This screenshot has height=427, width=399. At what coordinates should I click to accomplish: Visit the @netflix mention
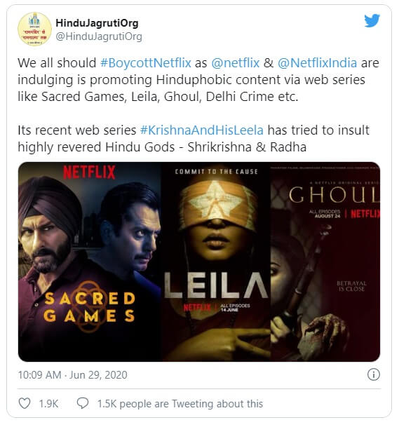pos(236,63)
